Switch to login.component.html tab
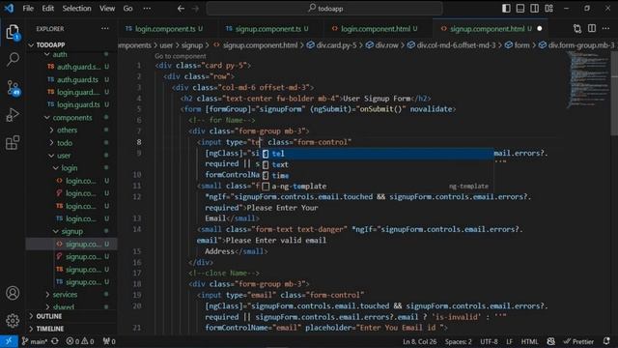The width and height of the screenshot is (618, 348). click(x=375, y=28)
